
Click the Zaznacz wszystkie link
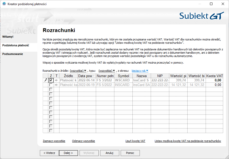pos(54,141)
